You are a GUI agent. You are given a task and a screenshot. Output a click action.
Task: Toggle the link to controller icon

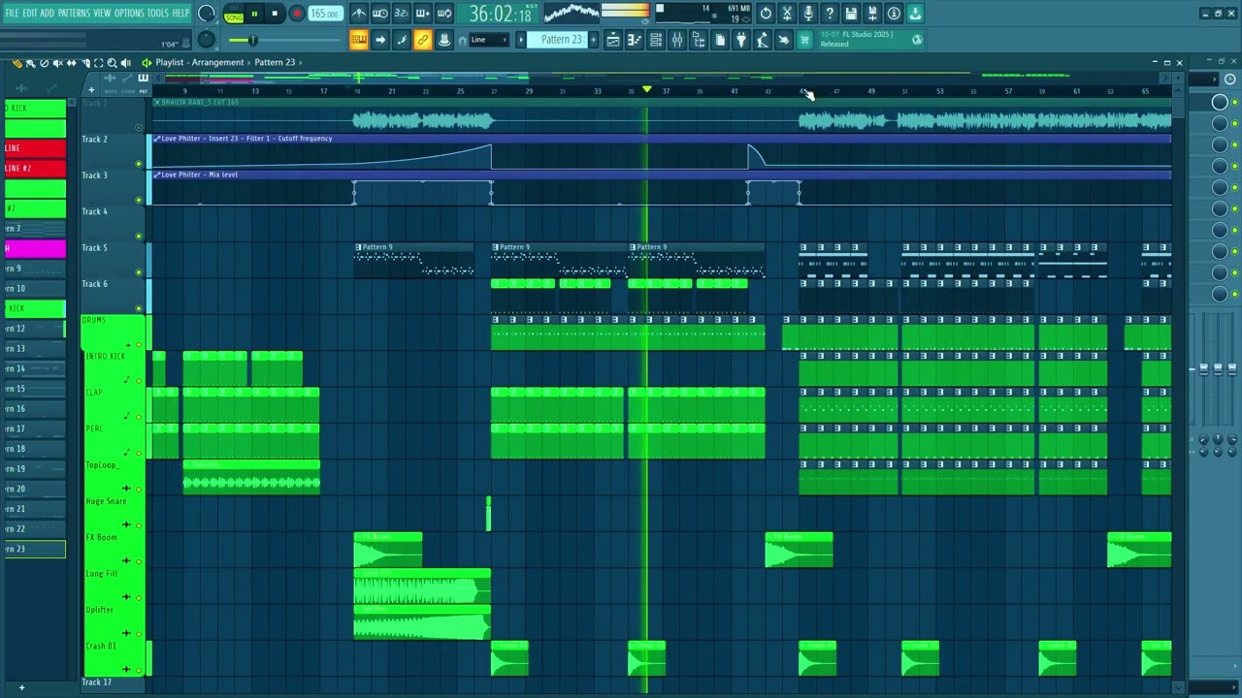pos(423,40)
